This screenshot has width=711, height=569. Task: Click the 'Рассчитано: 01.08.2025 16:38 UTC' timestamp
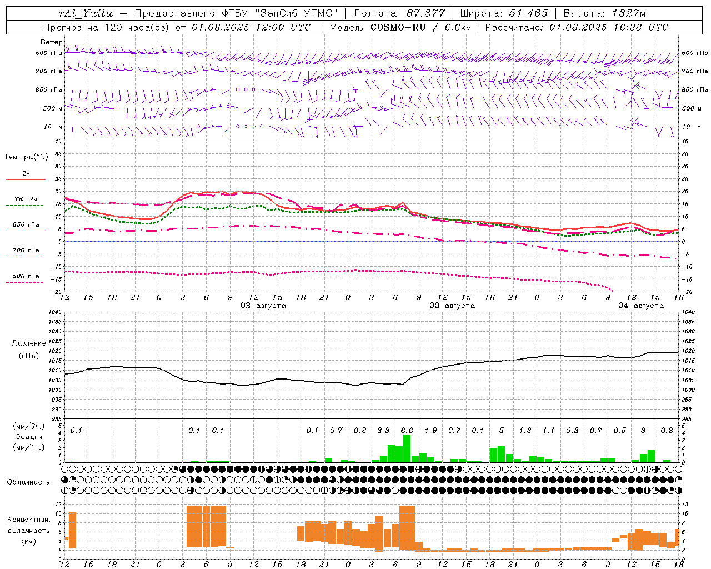(577, 27)
